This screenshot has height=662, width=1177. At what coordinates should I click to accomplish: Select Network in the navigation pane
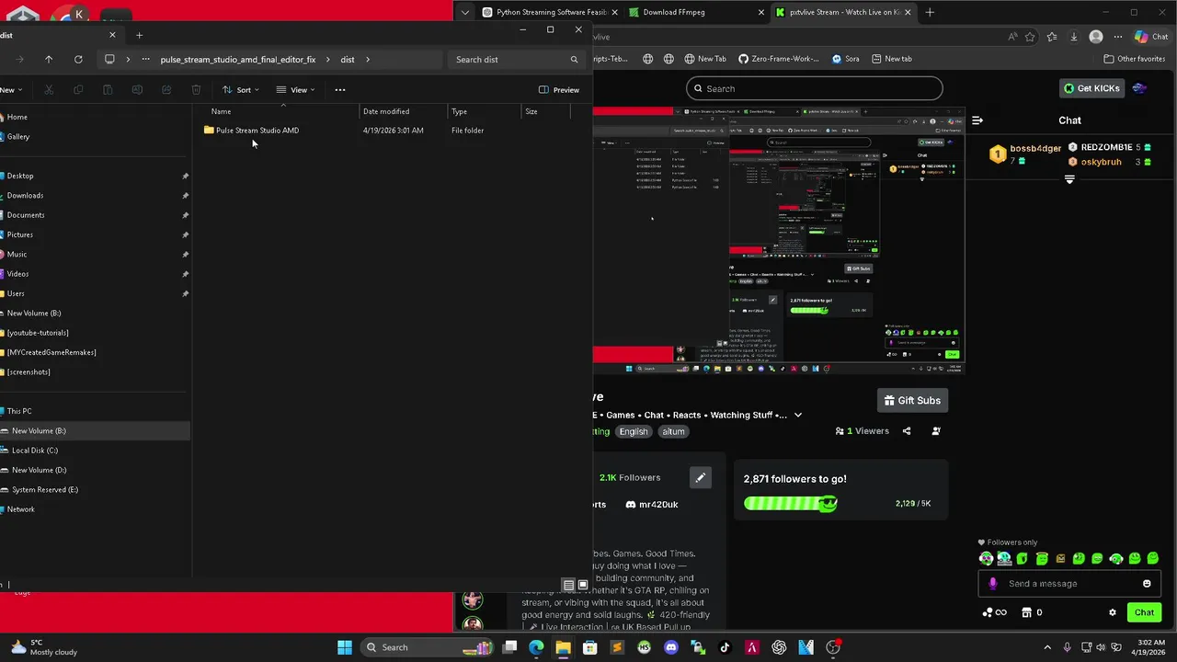pos(20,509)
